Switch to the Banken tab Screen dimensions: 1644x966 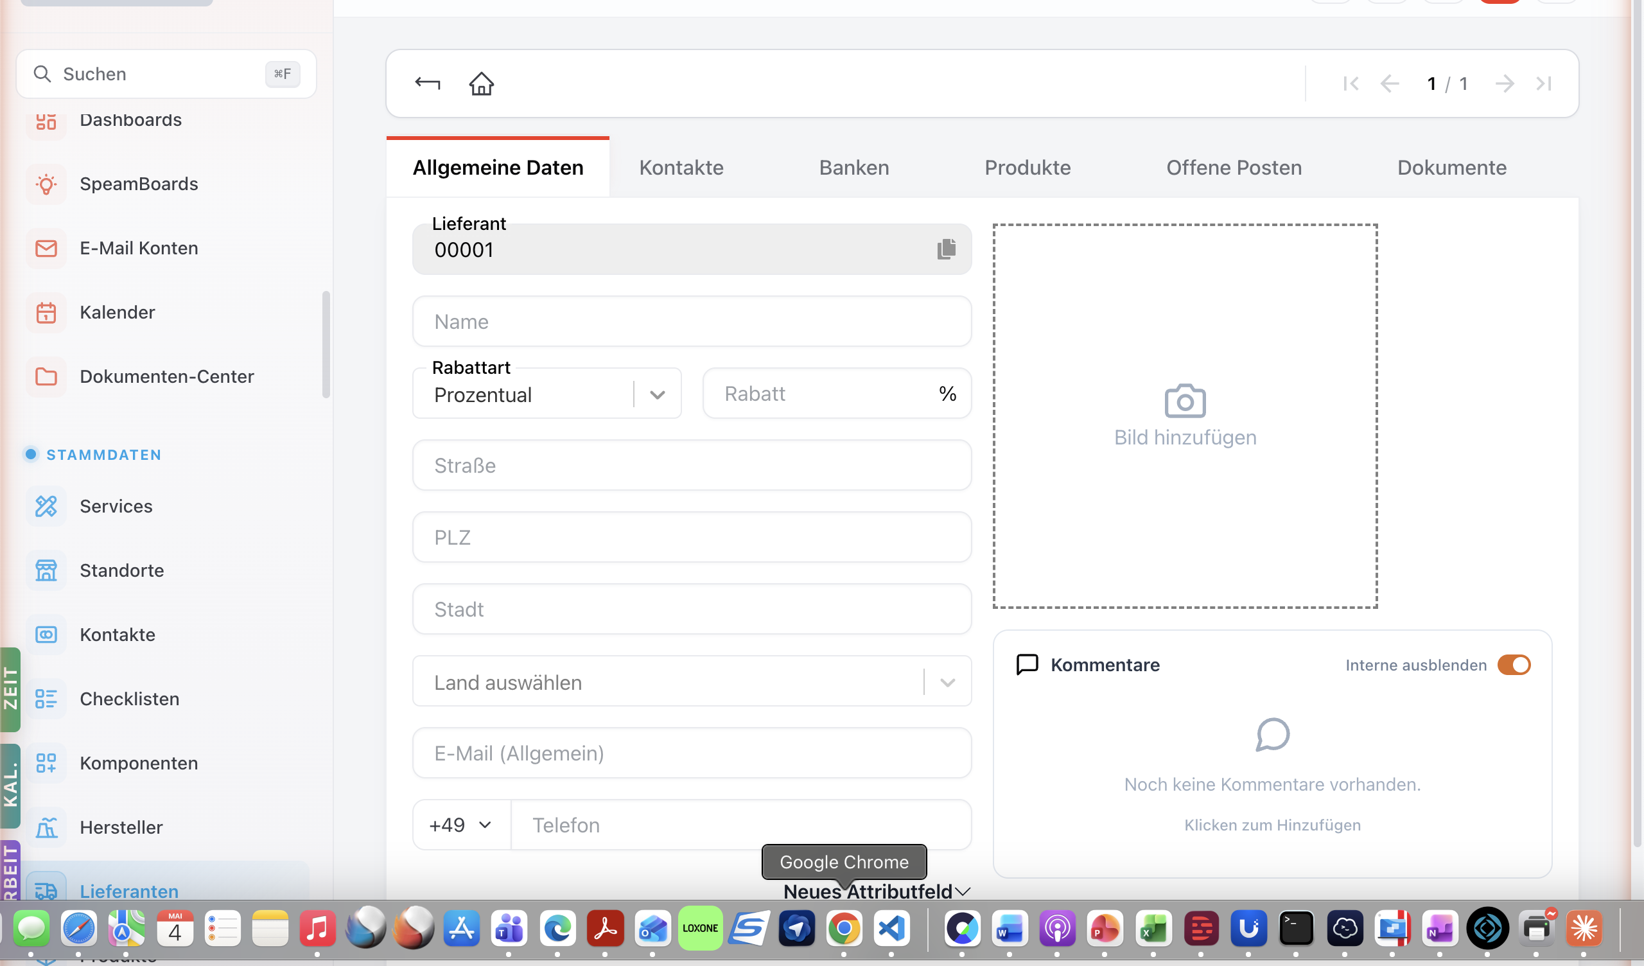pyautogui.click(x=854, y=168)
